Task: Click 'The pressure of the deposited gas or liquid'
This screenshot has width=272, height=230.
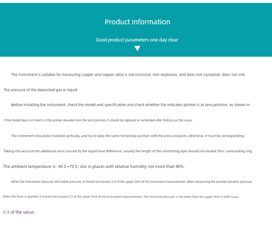Action: click(40, 90)
